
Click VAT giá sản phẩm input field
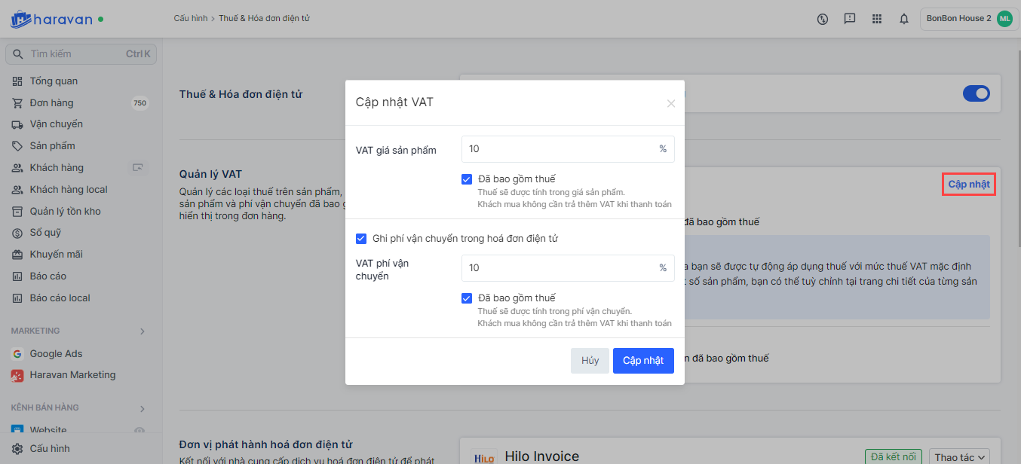coord(568,149)
